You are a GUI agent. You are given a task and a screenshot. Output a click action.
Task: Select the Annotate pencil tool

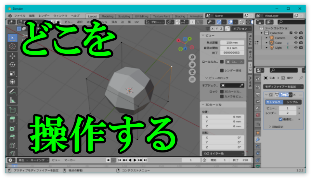(x=12, y=92)
